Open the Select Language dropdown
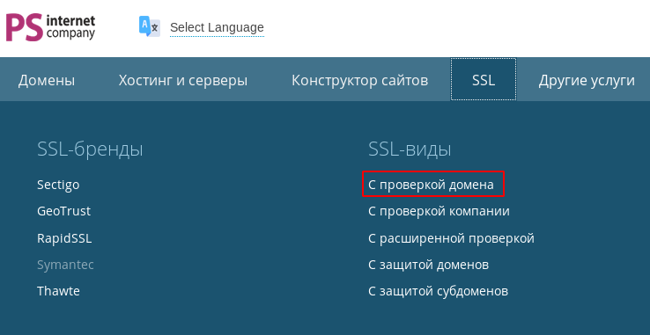Screen dimensions: 650x335 tap(217, 27)
